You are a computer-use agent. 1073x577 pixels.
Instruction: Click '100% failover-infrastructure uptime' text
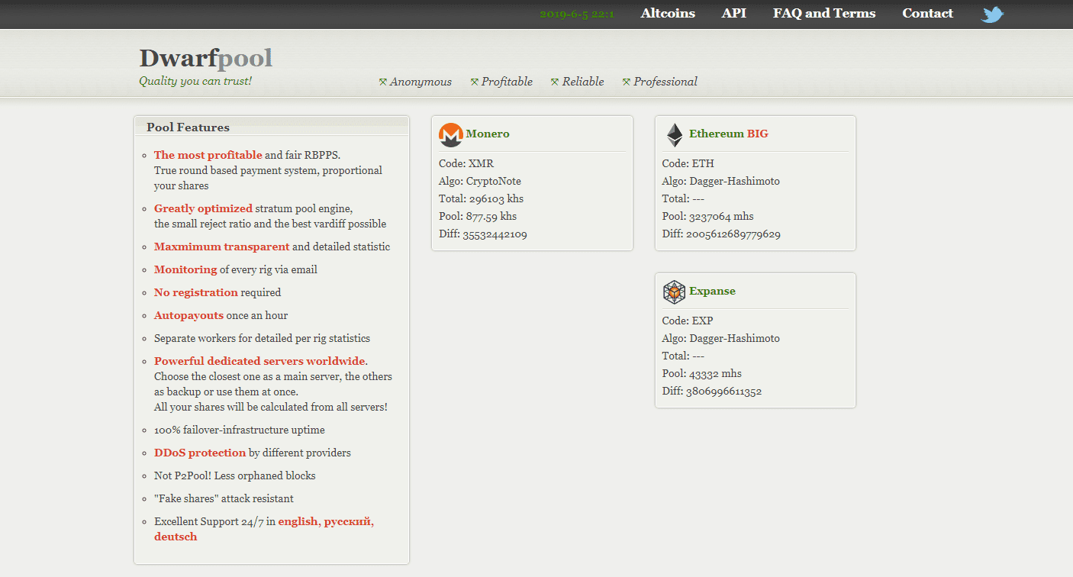pyautogui.click(x=240, y=430)
